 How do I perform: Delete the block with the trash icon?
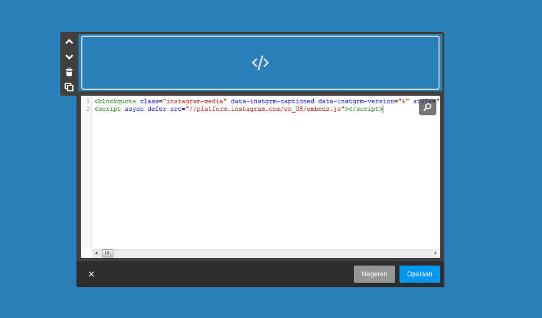69,72
